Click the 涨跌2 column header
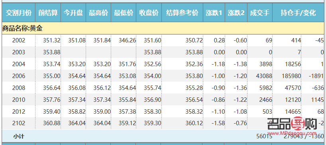This screenshot has height=145, width=326. (236, 13)
